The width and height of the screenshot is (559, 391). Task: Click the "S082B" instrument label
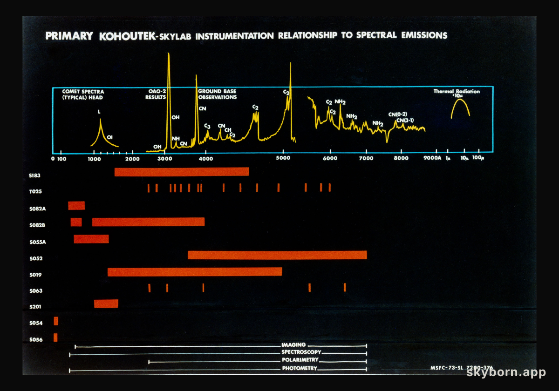(x=37, y=225)
